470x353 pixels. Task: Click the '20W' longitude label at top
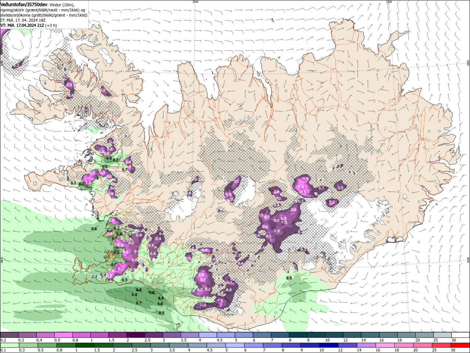[195, 2]
